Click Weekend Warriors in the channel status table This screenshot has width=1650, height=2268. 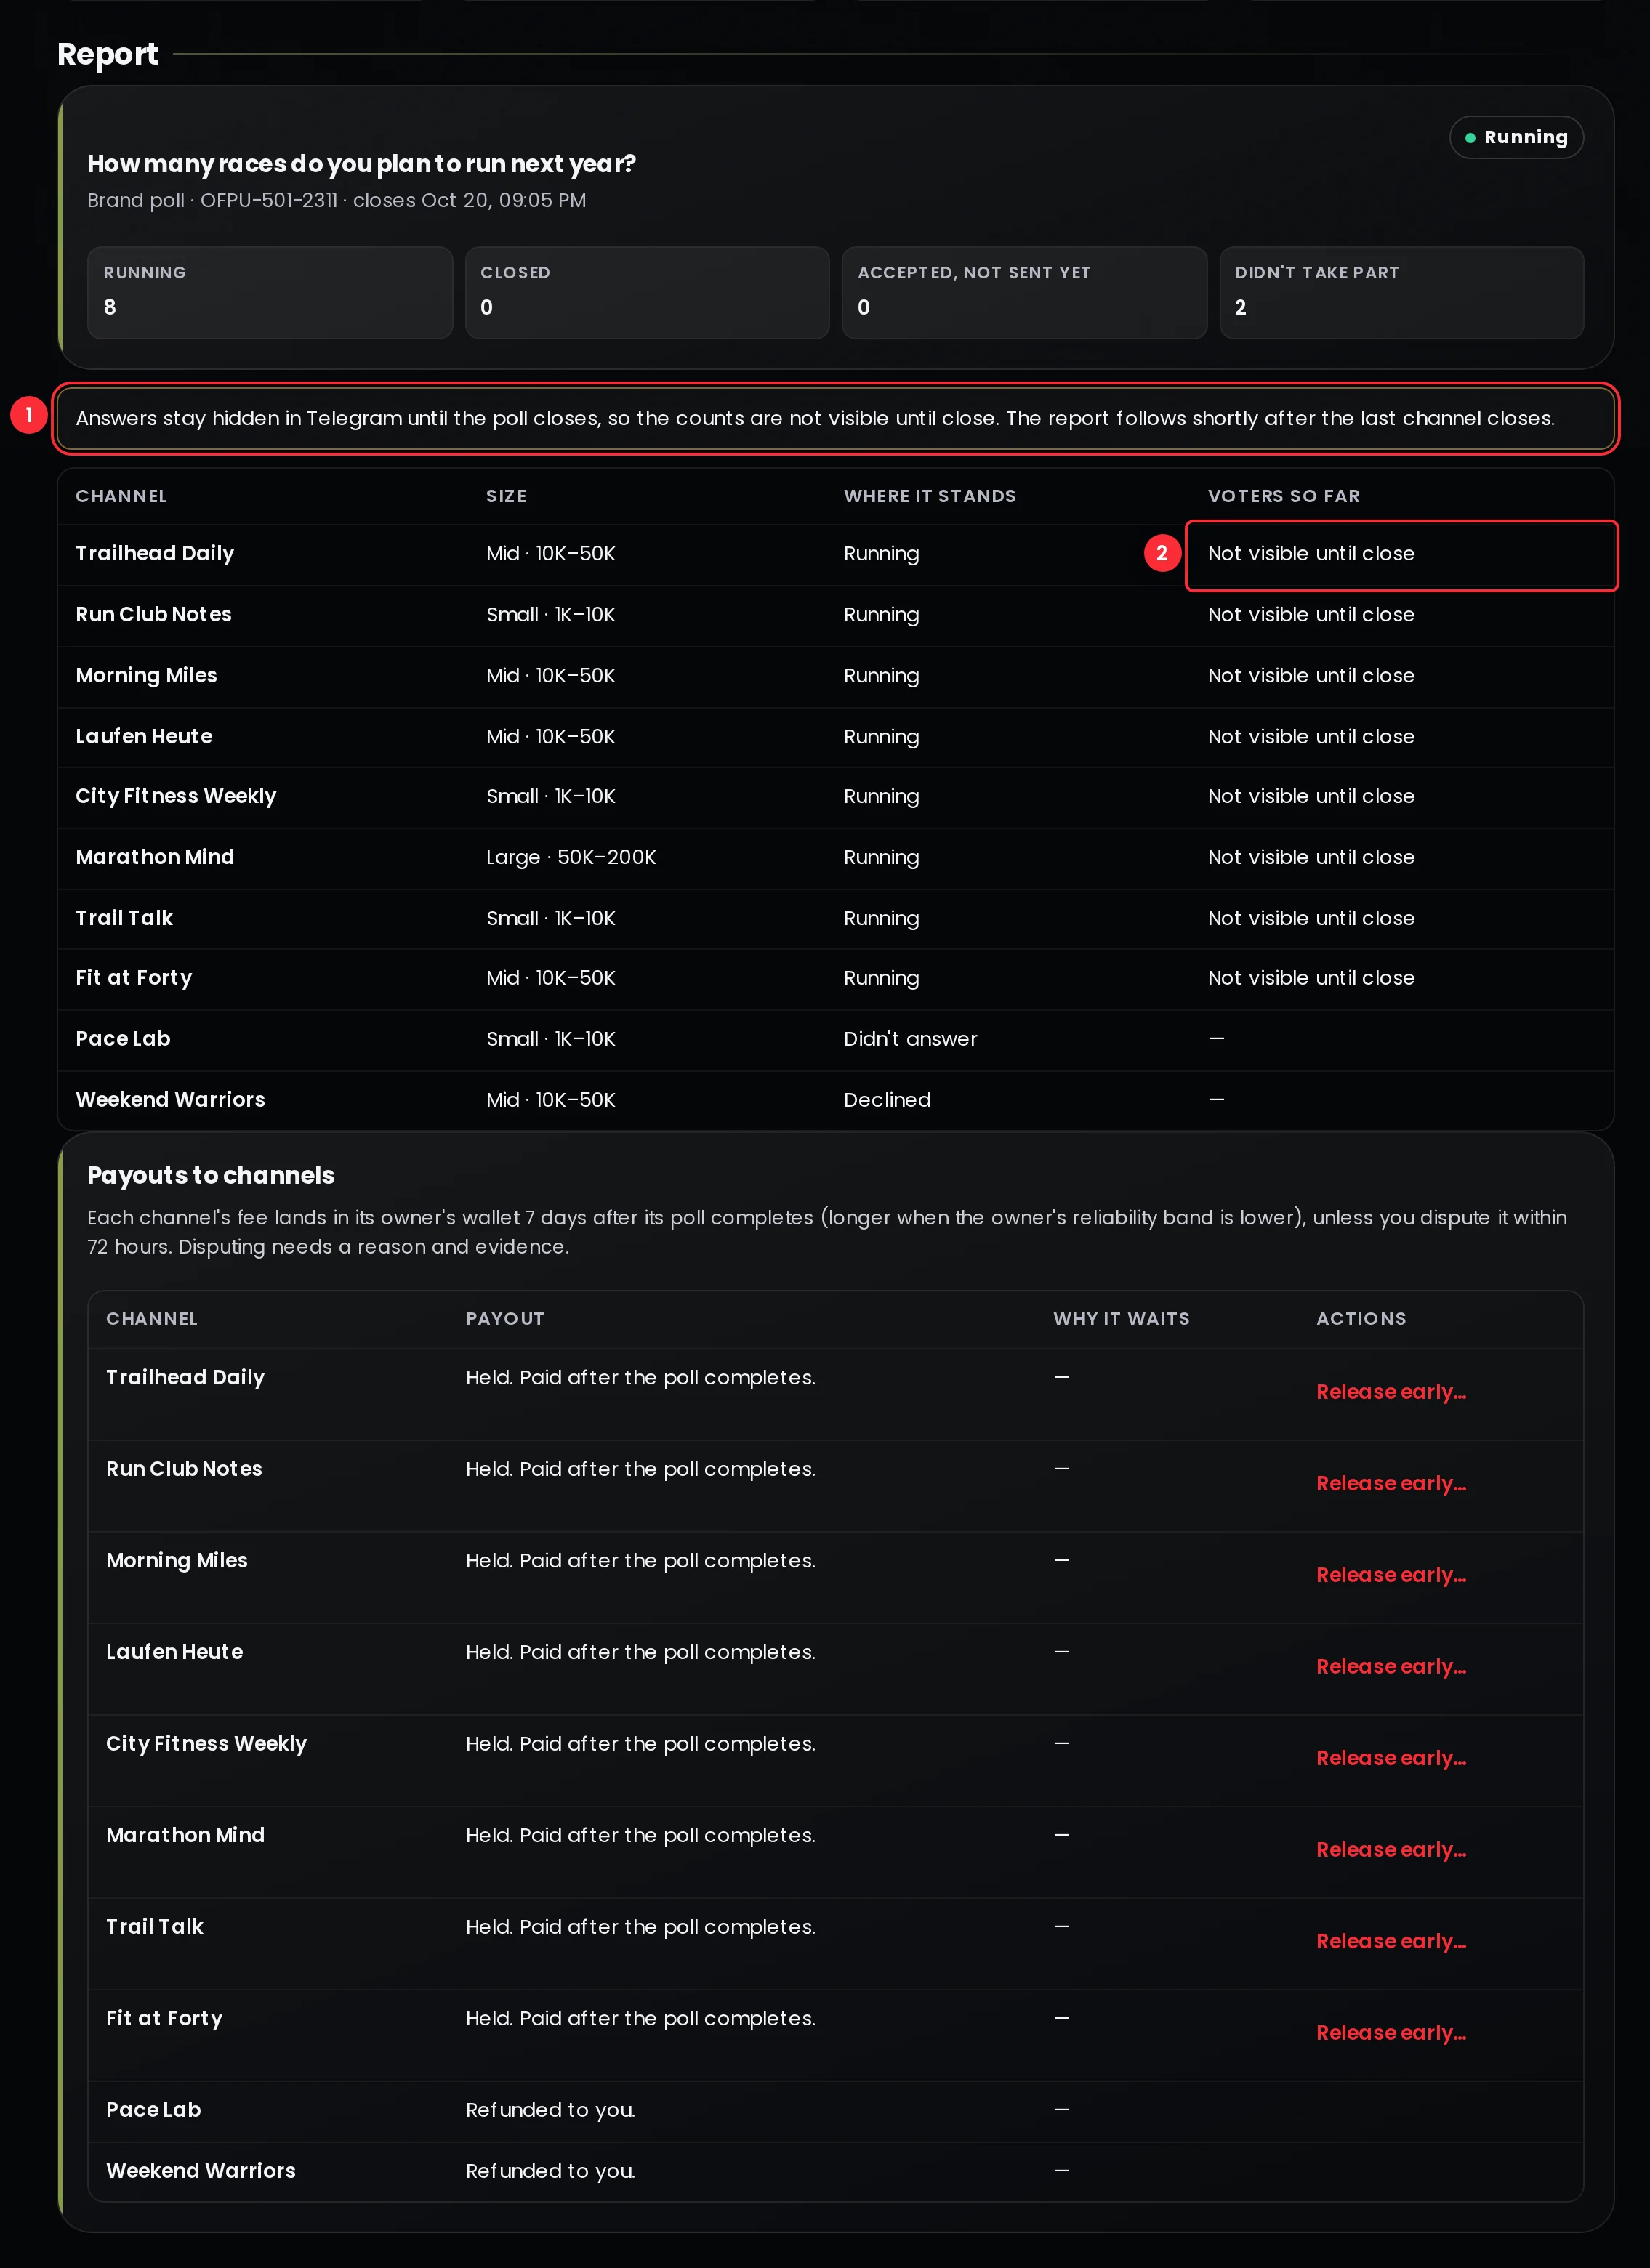point(171,1101)
